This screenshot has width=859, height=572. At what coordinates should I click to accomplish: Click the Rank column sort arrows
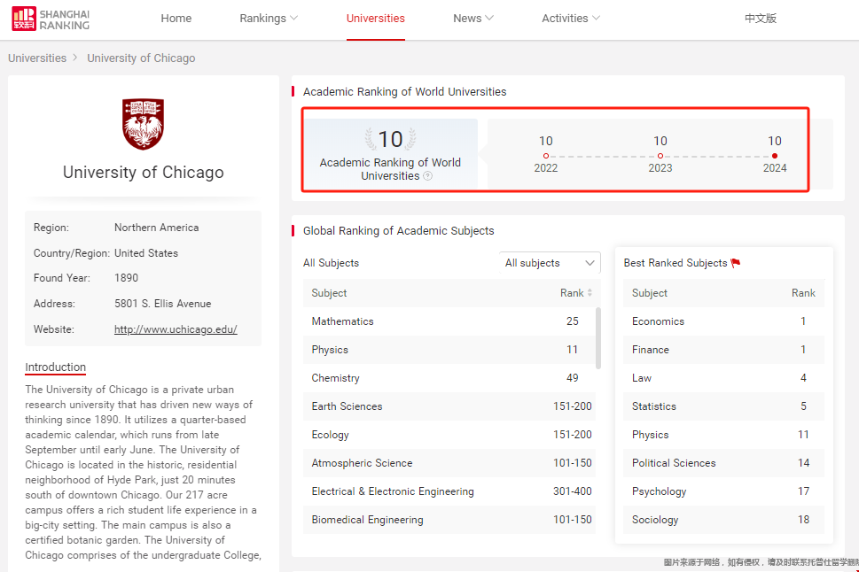(590, 293)
